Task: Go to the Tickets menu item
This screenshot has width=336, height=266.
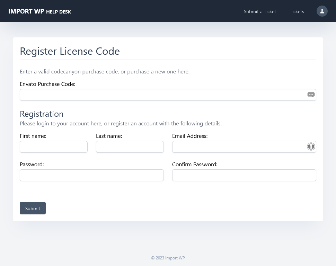Action: pyautogui.click(x=297, y=11)
